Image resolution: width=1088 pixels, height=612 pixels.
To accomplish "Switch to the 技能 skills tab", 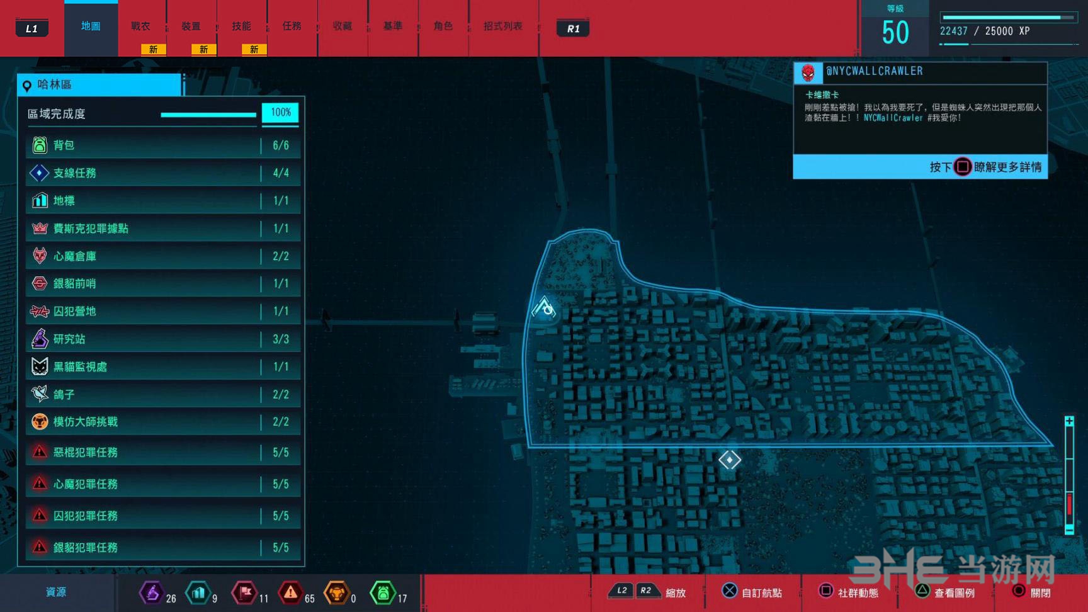I will tap(242, 26).
